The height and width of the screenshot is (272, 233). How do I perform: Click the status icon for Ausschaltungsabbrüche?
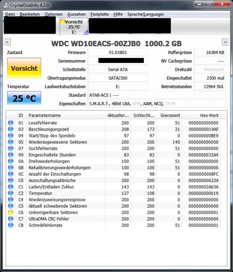coord(11,181)
